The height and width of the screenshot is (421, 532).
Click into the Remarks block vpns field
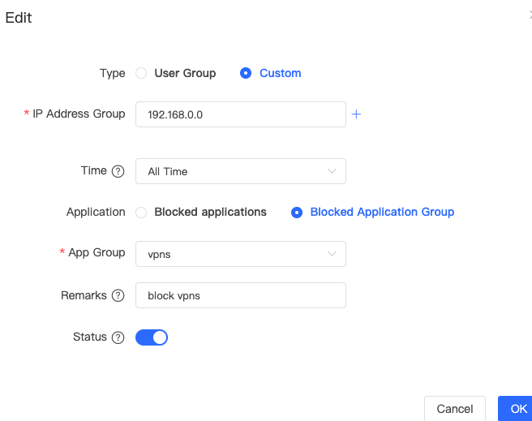241,295
